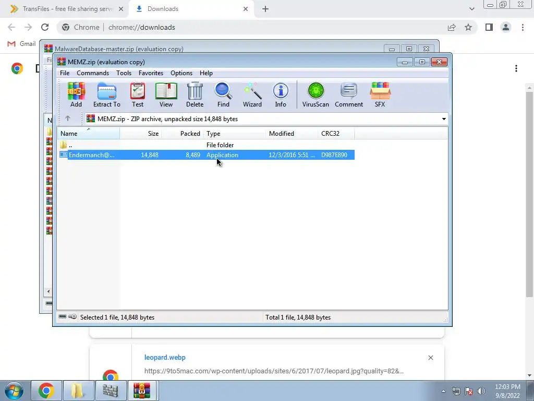Screen dimensions: 534x401
Task: Open the Options menu
Action: [x=181, y=73]
